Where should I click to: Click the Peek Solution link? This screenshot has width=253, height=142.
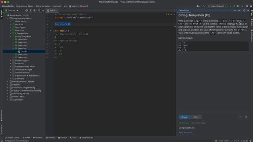(x=185, y=133)
